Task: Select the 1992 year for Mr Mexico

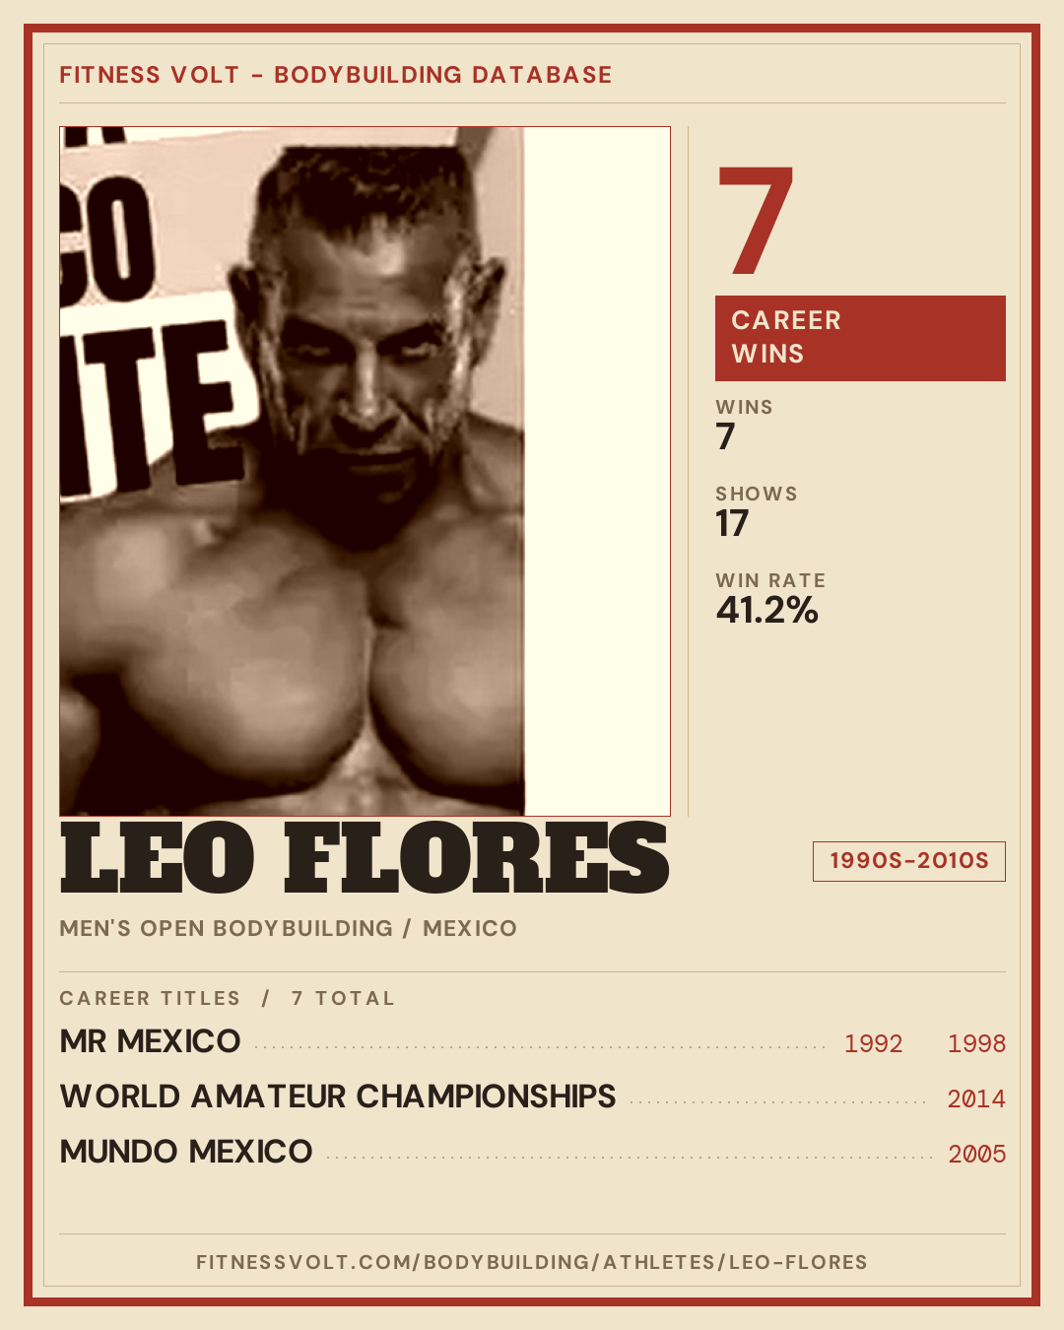Action: pos(873,1043)
